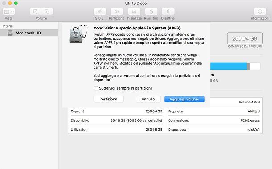Click the remove volume toolbar icon

47,12
